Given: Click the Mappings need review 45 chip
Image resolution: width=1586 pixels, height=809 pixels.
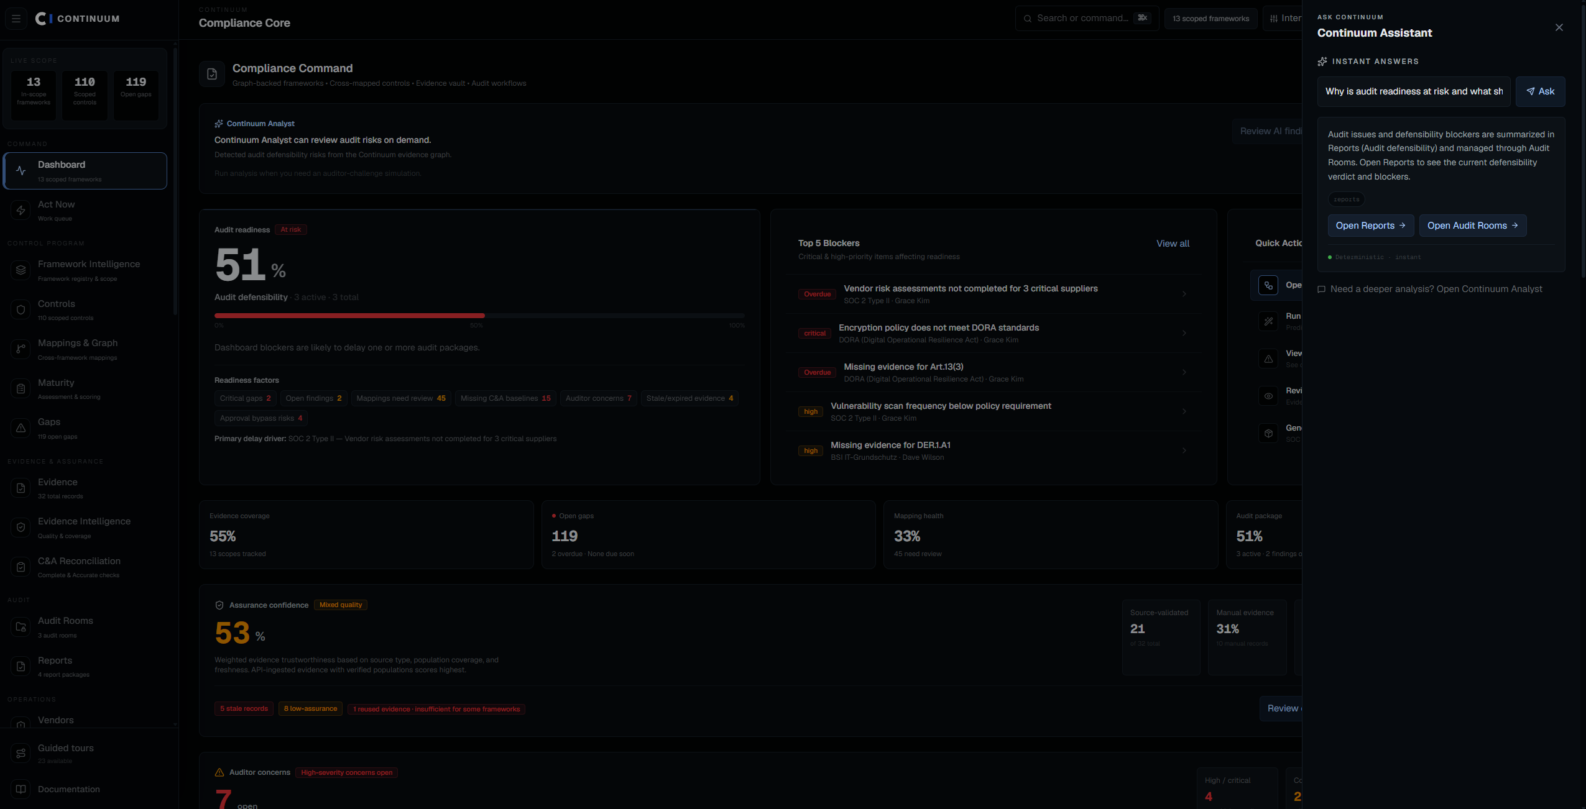Looking at the screenshot, I should tap(401, 398).
